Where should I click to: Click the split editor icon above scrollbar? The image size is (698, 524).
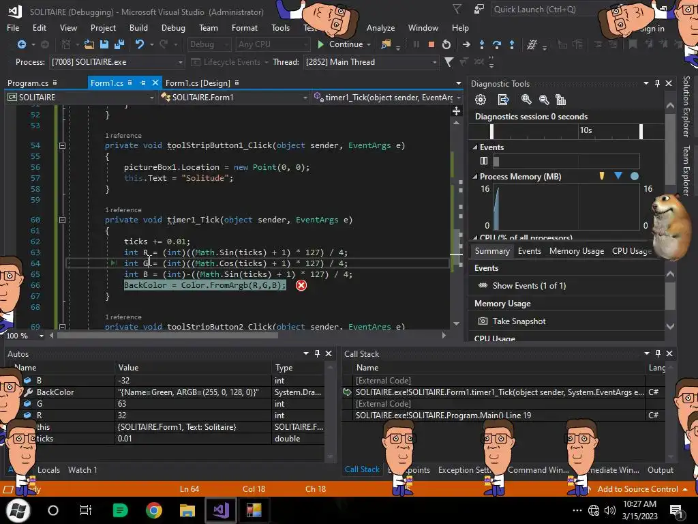[456, 111]
